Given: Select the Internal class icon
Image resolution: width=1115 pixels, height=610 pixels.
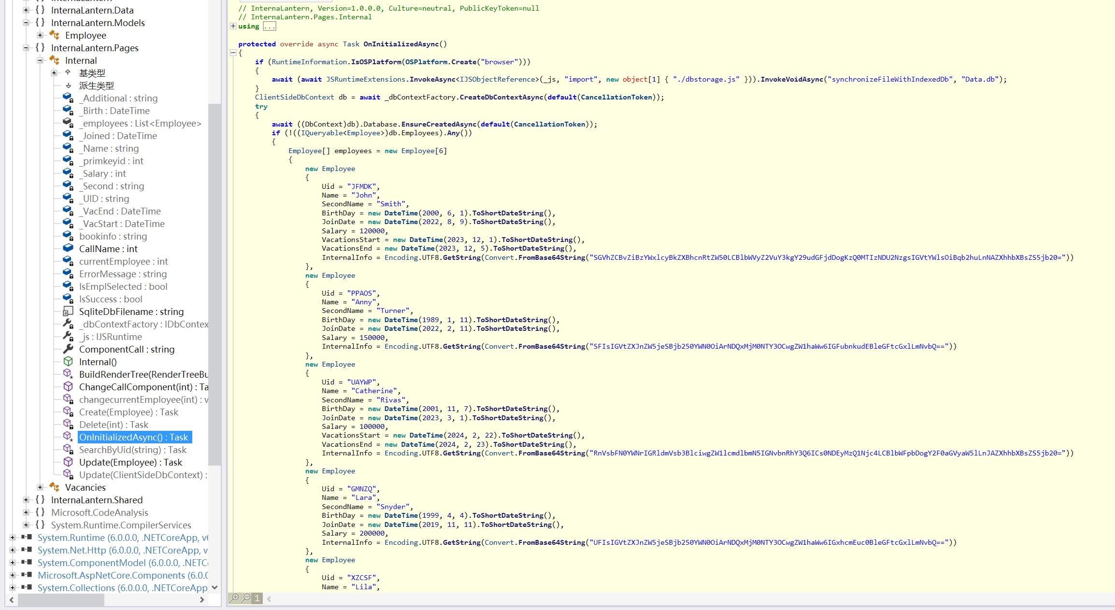Looking at the screenshot, I should tap(54, 60).
